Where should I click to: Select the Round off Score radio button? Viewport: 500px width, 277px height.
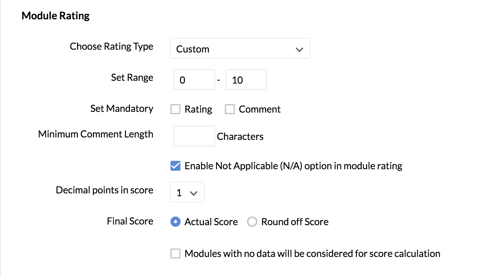click(x=252, y=222)
